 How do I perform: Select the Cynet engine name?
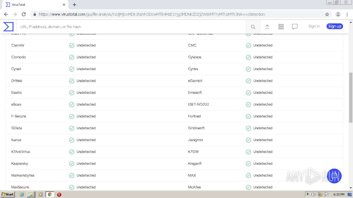tap(16, 69)
